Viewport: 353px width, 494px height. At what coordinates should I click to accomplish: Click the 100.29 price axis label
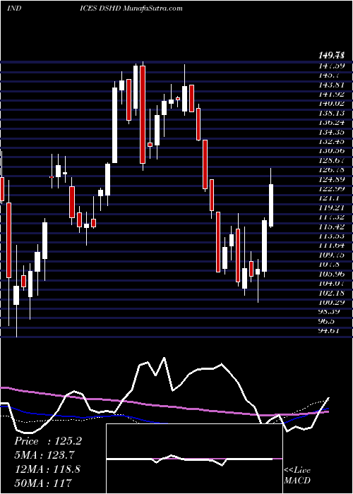(x=332, y=302)
